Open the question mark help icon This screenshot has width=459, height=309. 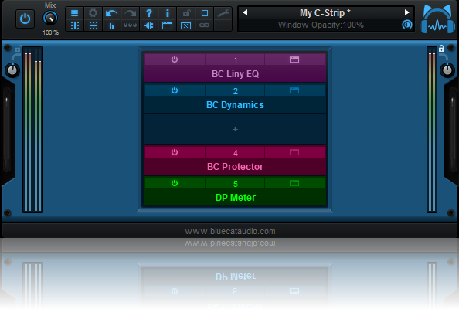(148, 13)
